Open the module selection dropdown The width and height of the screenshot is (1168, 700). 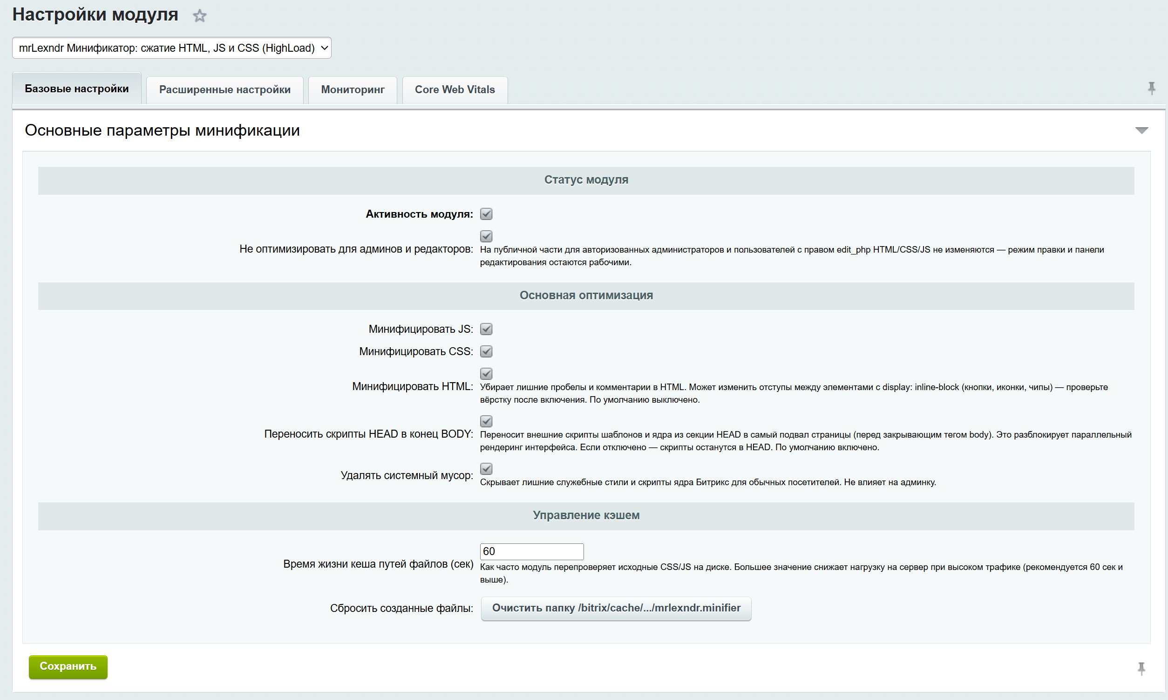tap(171, 48)
